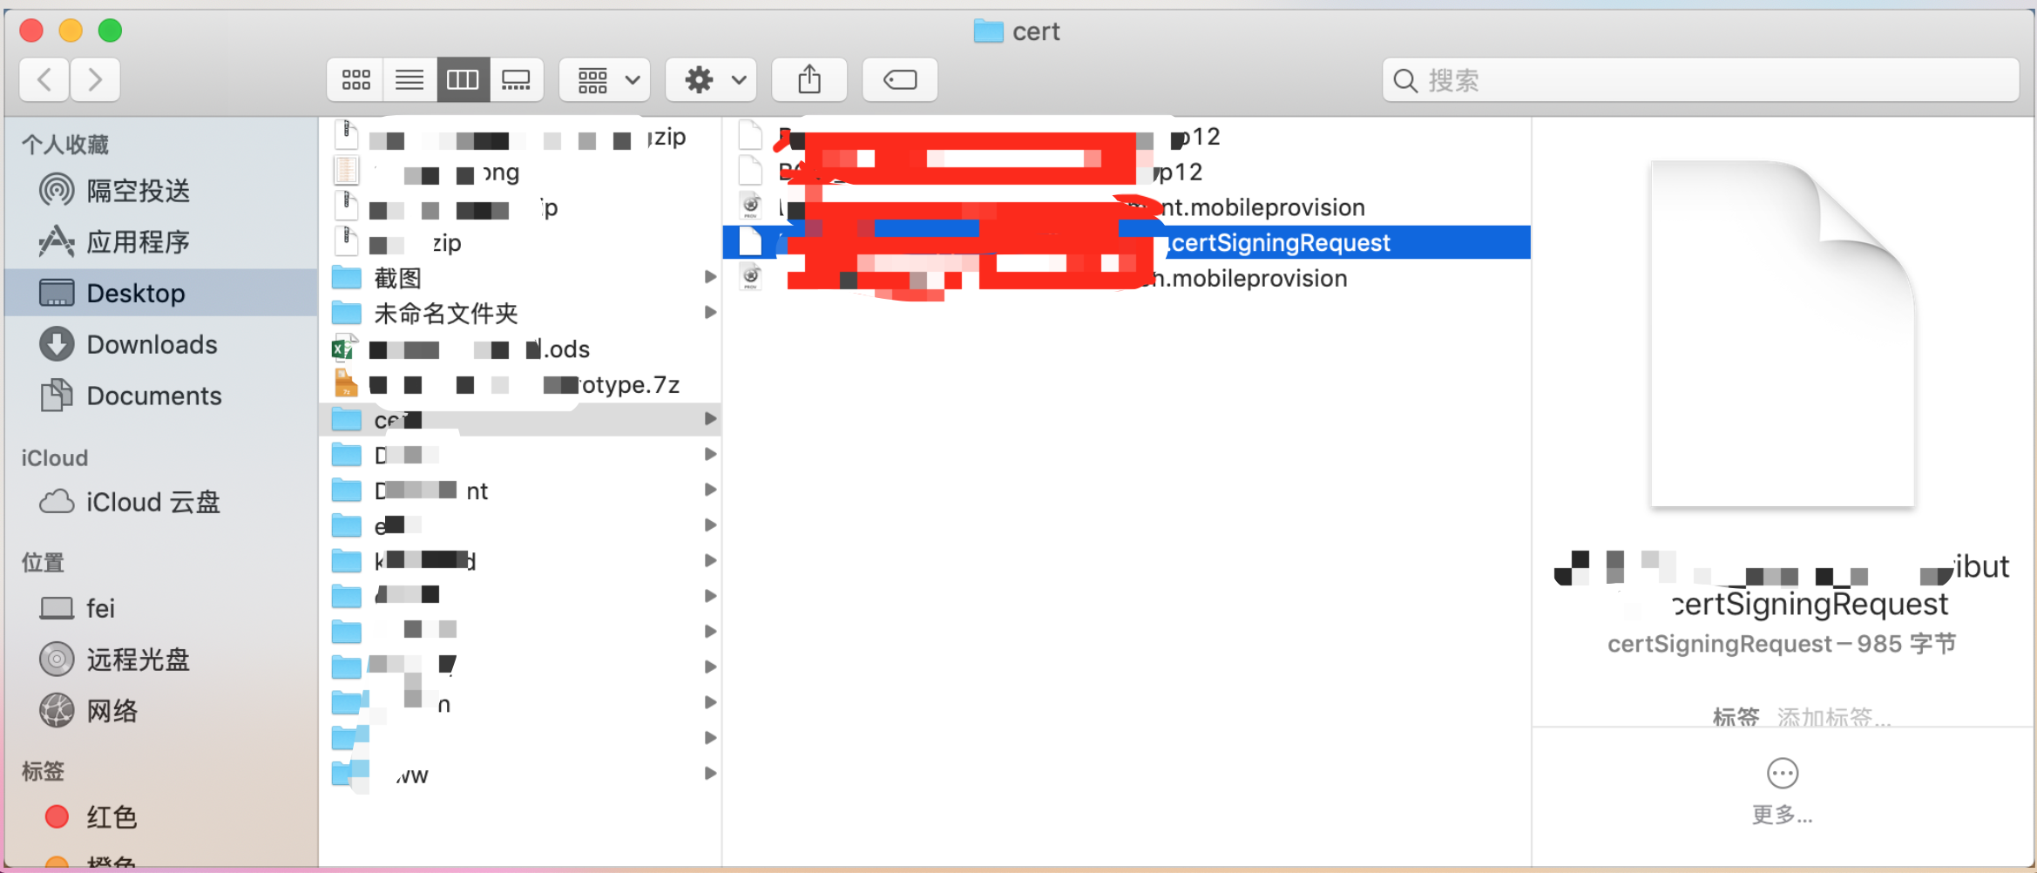The image size is (2037, 873).
Task: Switch to list view mode
Action: click(409, 80)
